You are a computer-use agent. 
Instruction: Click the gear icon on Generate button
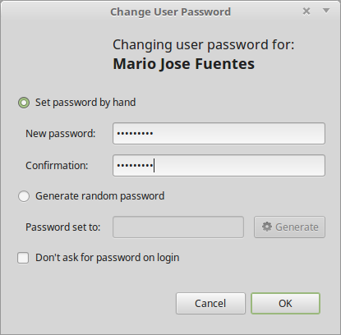pos(267,227)
